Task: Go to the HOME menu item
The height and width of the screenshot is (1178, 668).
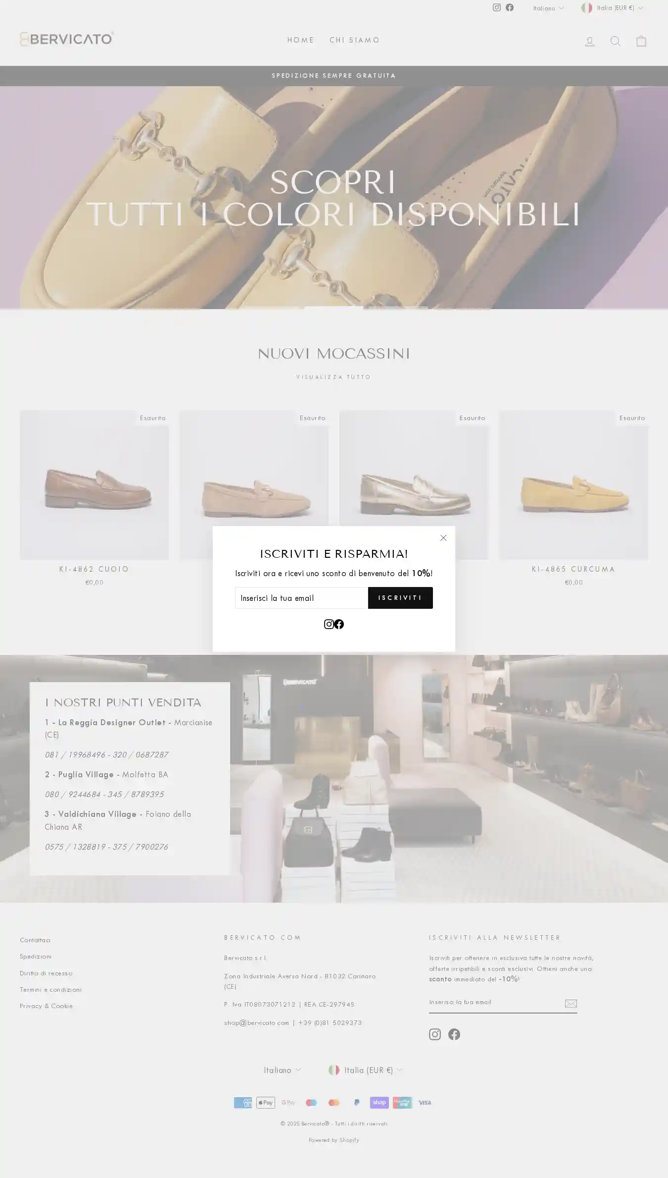Action: pyautogui.click(x=301, y=40)
